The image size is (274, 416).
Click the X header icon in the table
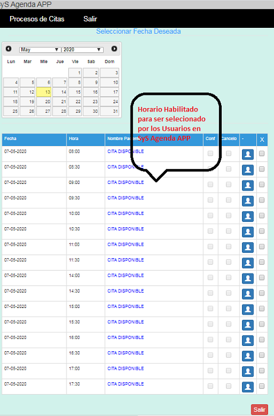[x=262, y=140]
